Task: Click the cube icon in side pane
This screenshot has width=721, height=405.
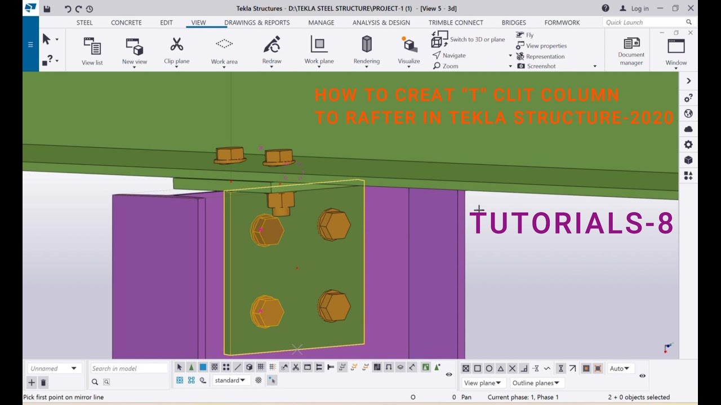Action: pyautogui.click(x=688, y=160)
